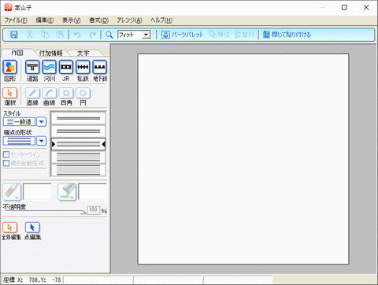Click the fill color paint tube icon
Image resolution: width=378 pixels, height=285 pixels.
(x=67, y=191)
